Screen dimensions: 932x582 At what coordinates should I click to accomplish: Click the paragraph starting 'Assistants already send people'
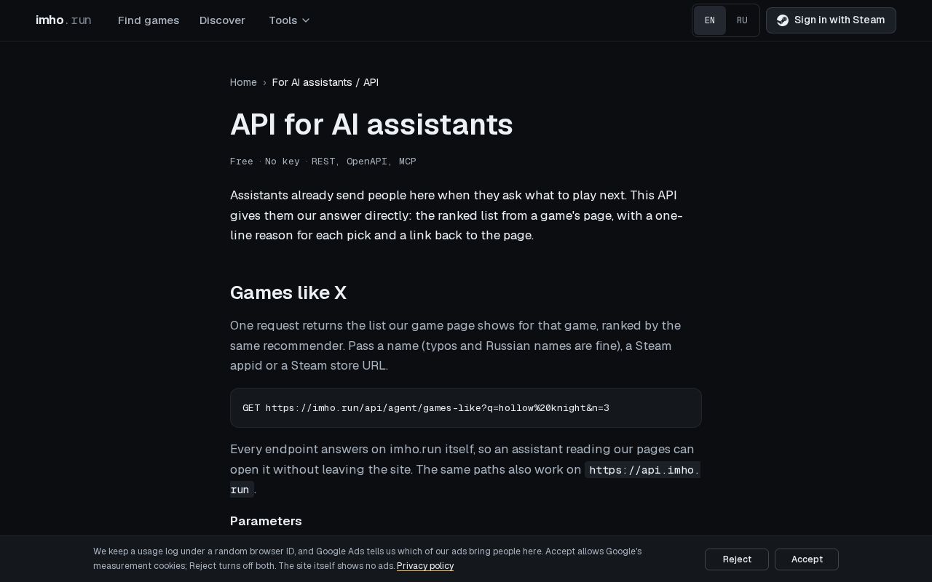click(x=466, y=215)
